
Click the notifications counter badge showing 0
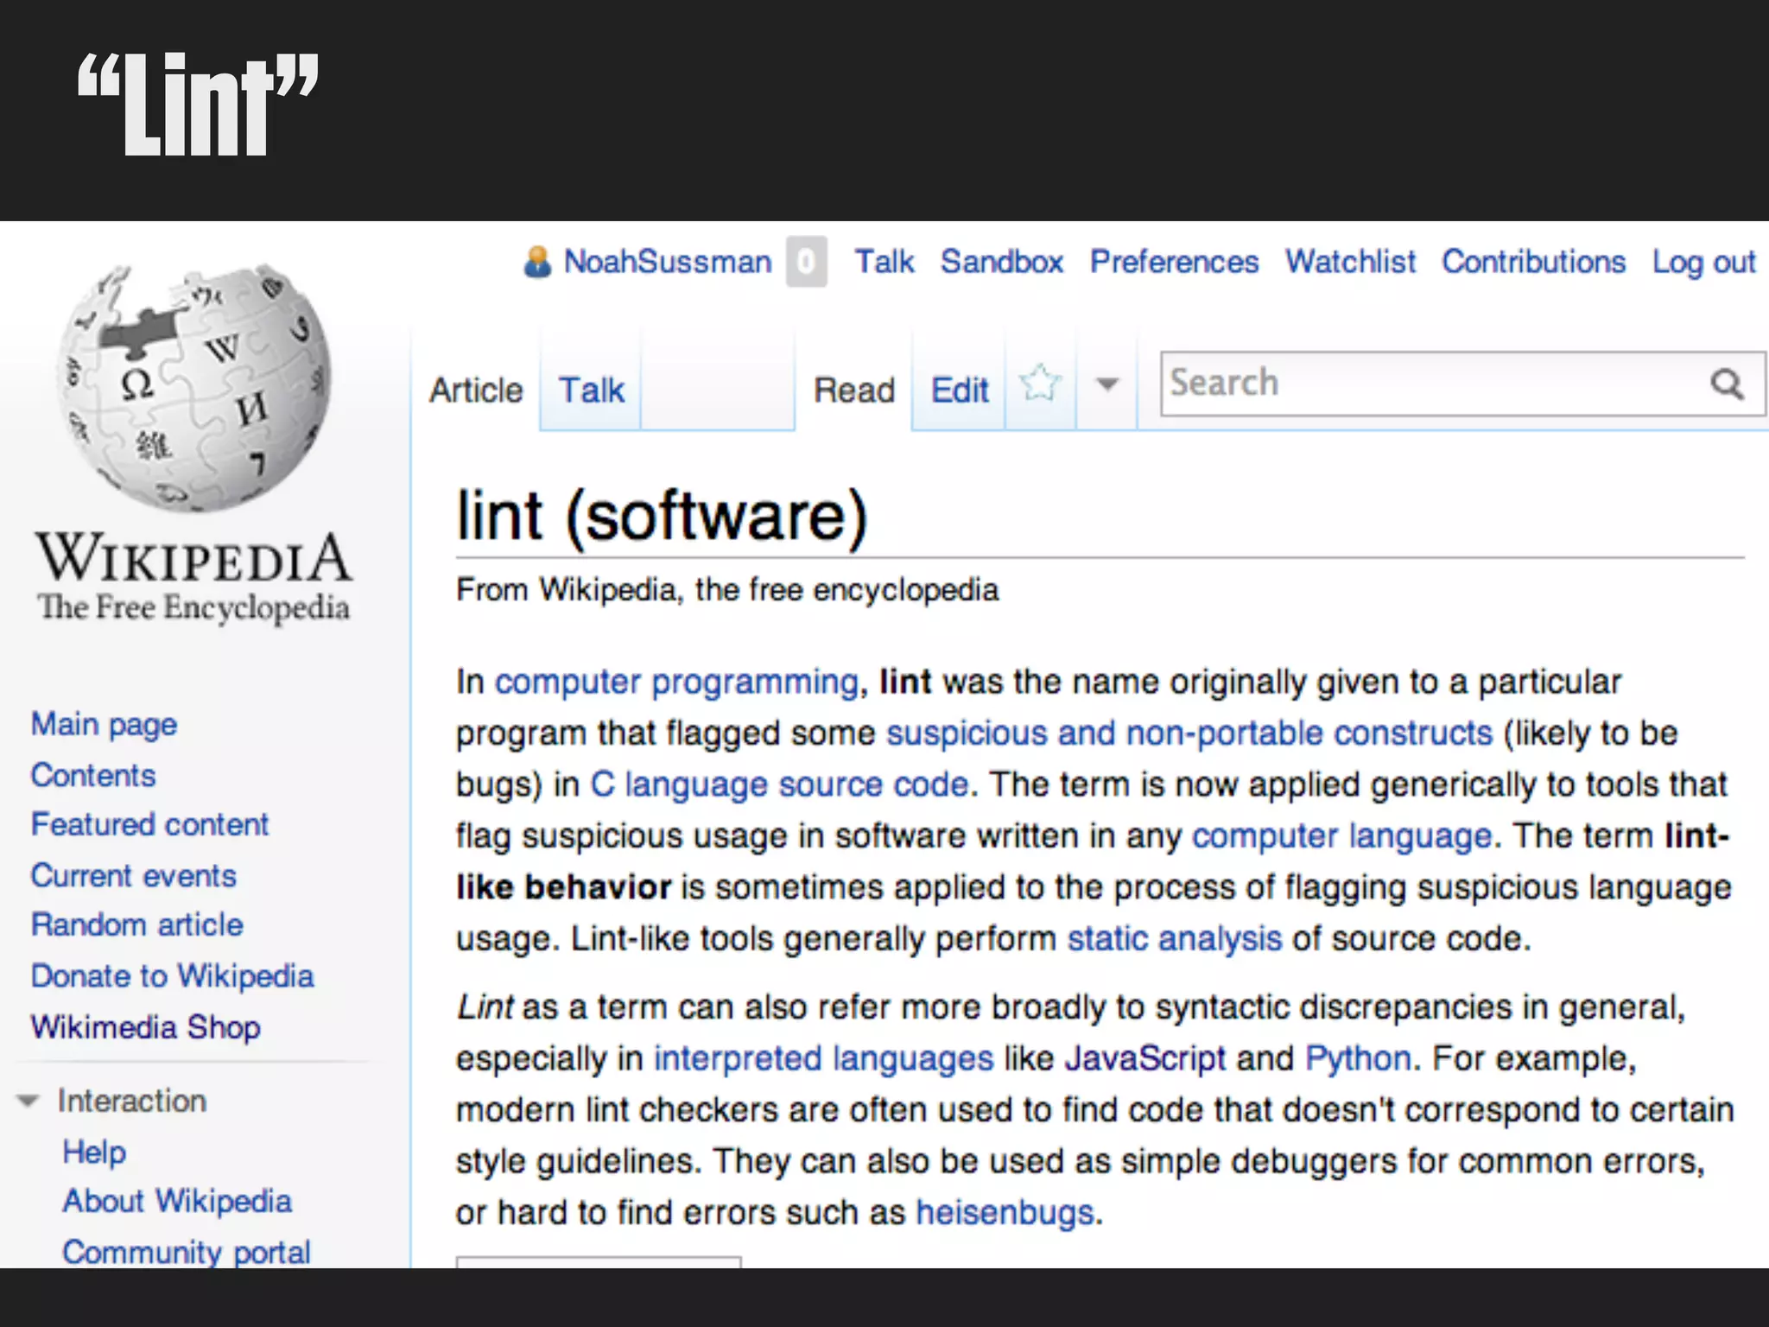pyautogui.click(x=806, y=262)
